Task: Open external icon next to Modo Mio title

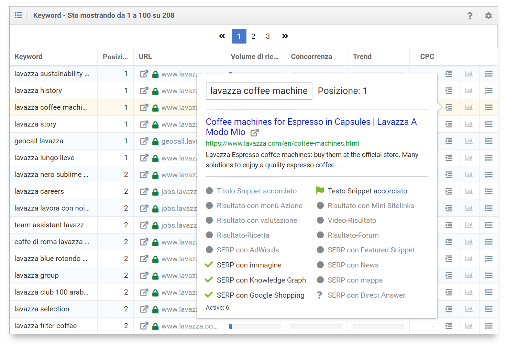Action: click(x=254, y=132)
